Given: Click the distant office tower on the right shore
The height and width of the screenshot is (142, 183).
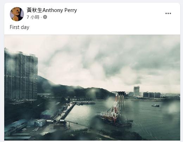Looking at the screenshot, I should click(x=137, y=91).
